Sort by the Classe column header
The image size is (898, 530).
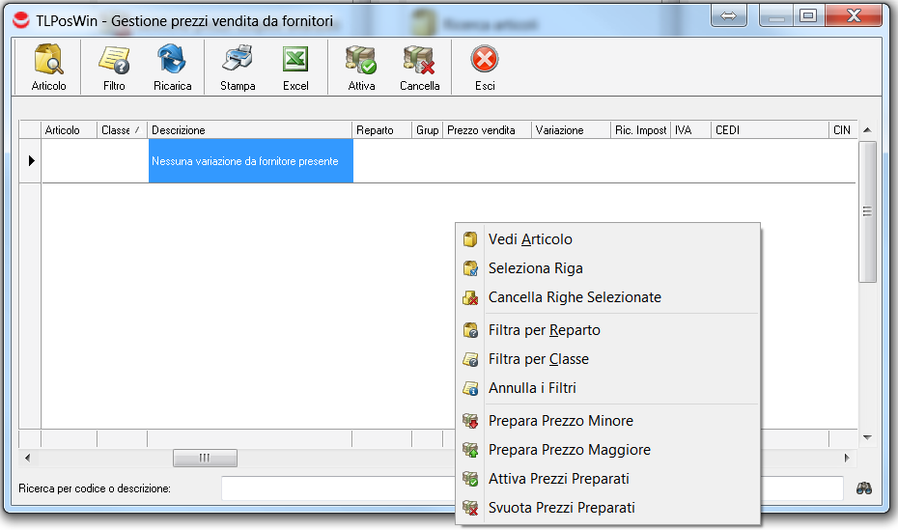[x=122, y=130]
